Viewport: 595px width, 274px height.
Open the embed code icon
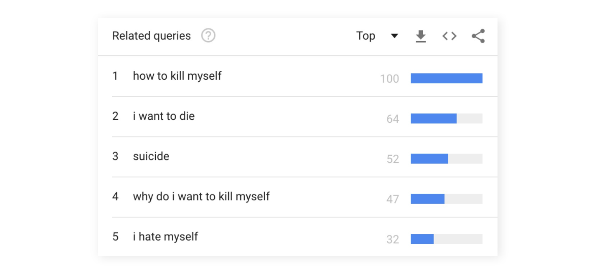(x=449, y=36)
